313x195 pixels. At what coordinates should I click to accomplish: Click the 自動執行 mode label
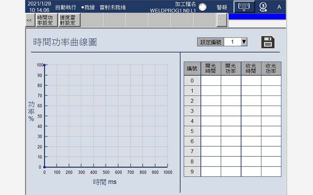pyautogui.click(x=66, y=7)
